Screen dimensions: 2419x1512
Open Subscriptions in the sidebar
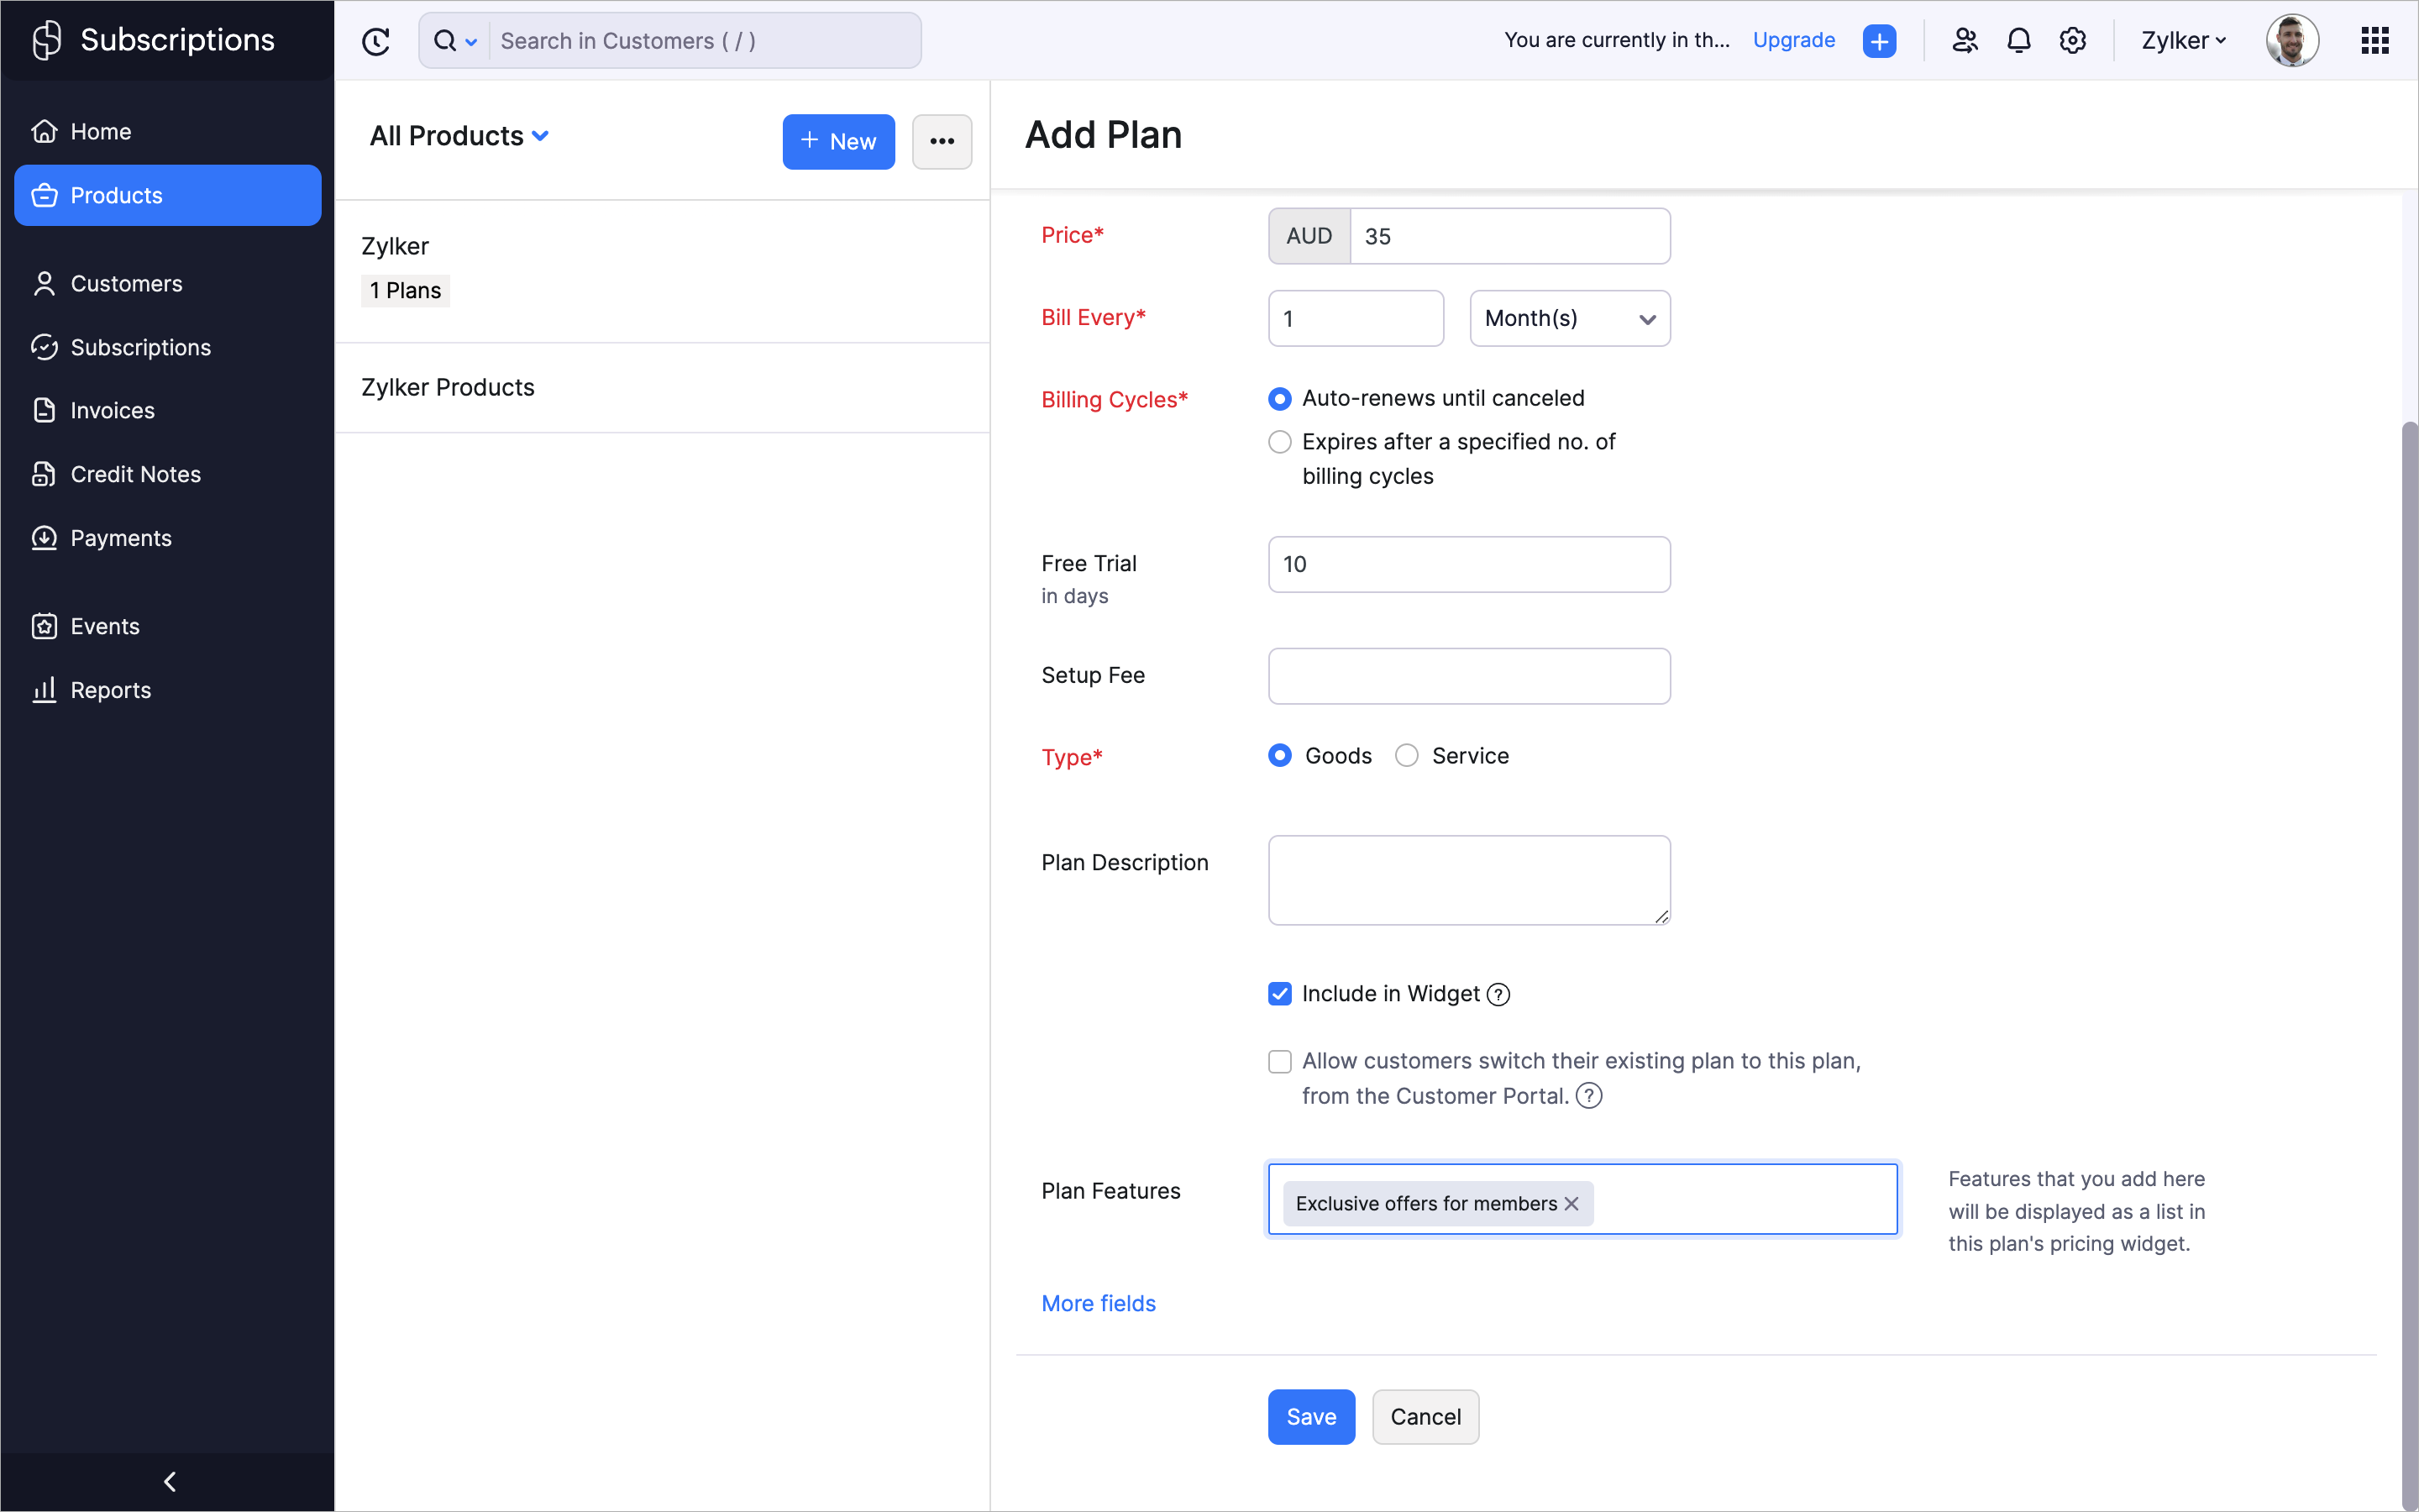(168, 347)
